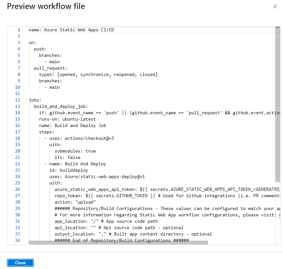Click line number 25 in the gutter

[18, 183]
